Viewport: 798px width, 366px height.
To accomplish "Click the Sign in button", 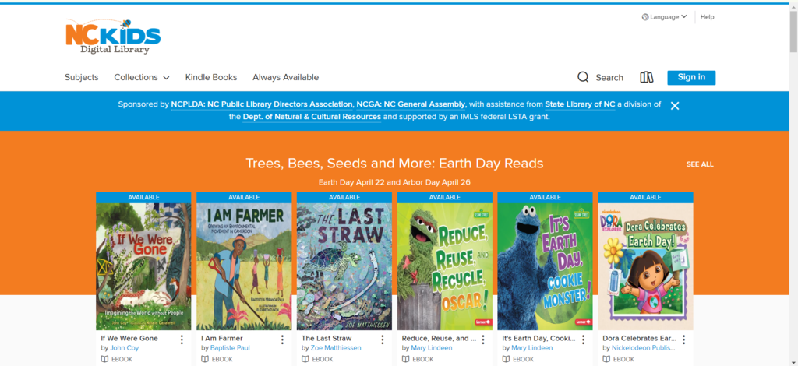I will [691, 77].
